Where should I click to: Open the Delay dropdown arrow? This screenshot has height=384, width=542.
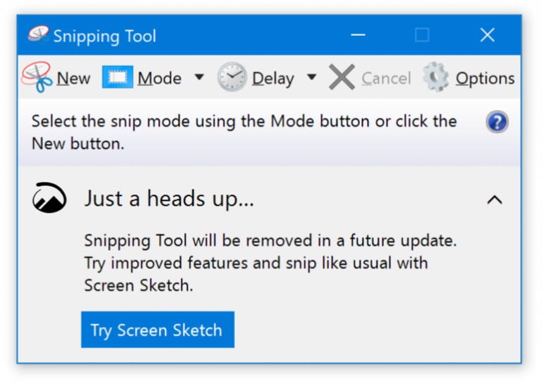coord(311,78)
